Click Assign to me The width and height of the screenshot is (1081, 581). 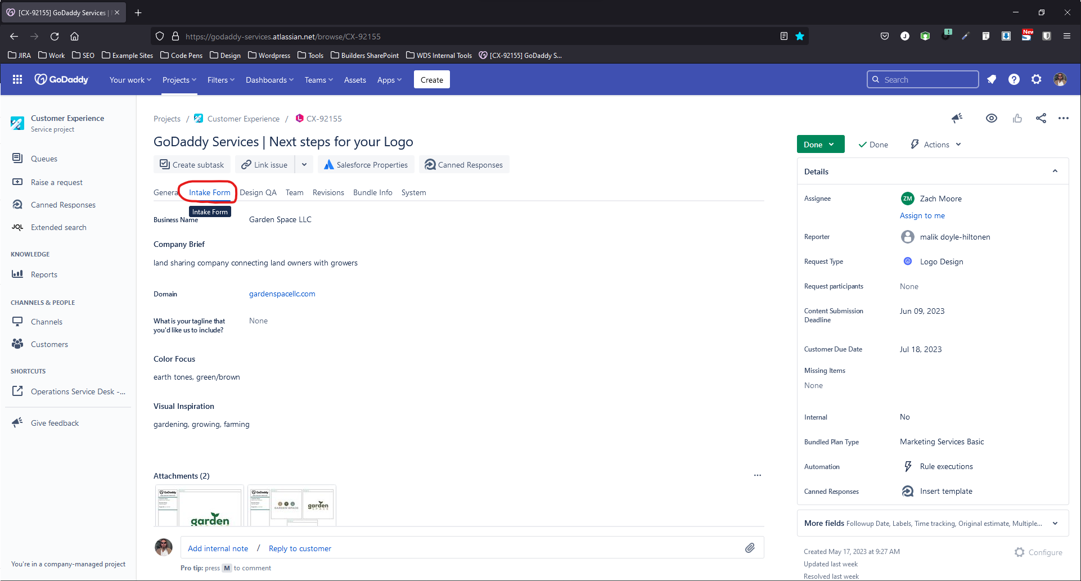click(x=922, y=215)
